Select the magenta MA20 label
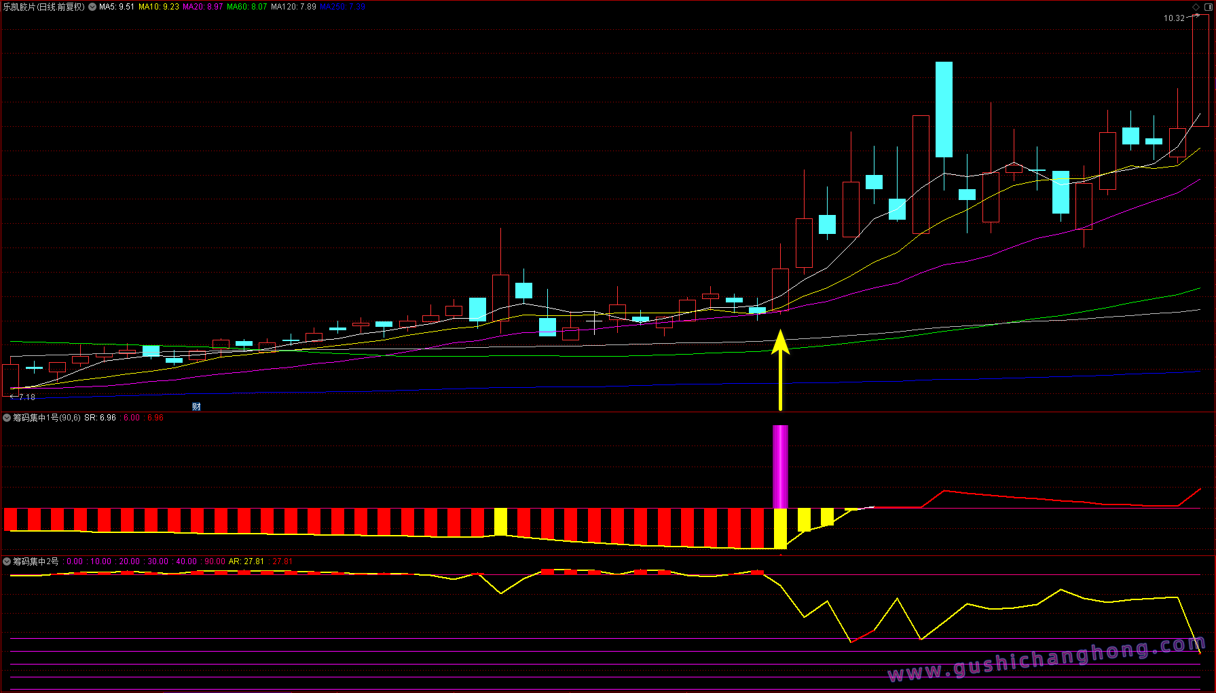This screenshot has width=1216, height=693. pos(202,7)
